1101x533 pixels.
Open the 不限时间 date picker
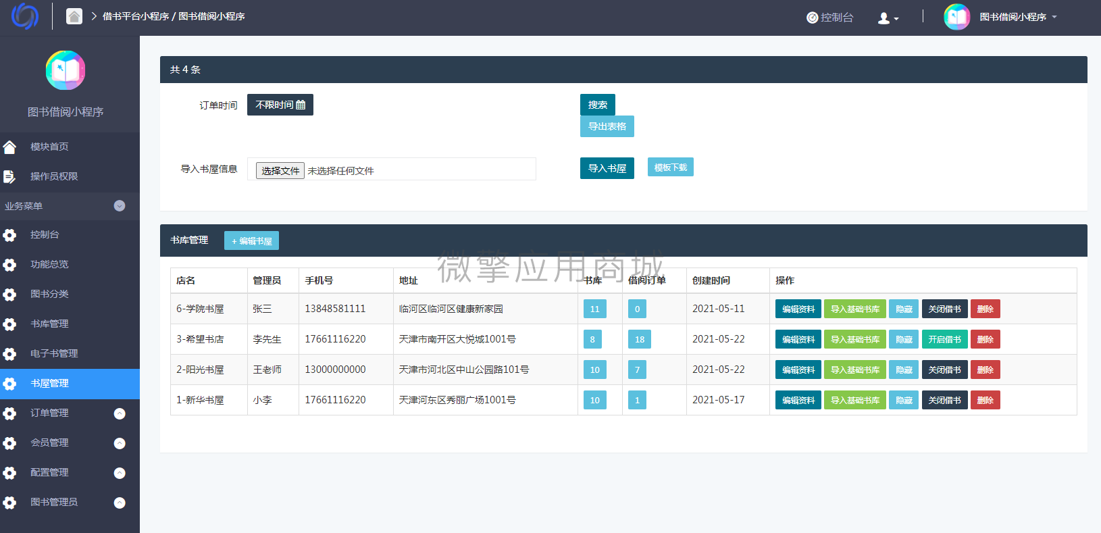click(280, 105)
